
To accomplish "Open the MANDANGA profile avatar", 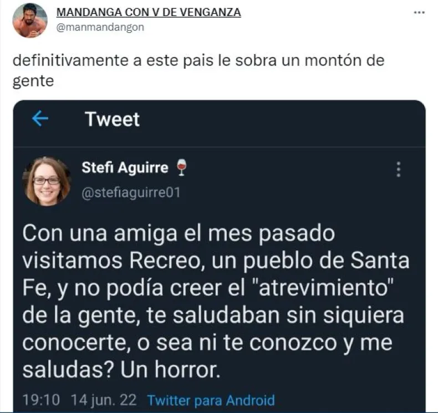I will pyautogui.click(x=30, y=21).
